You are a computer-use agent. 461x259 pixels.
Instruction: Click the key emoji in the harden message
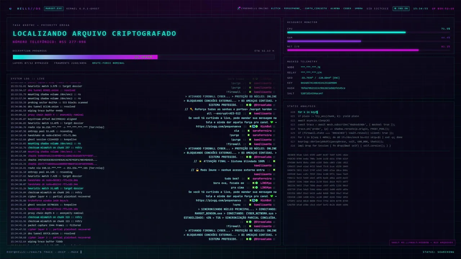(192, 109)
